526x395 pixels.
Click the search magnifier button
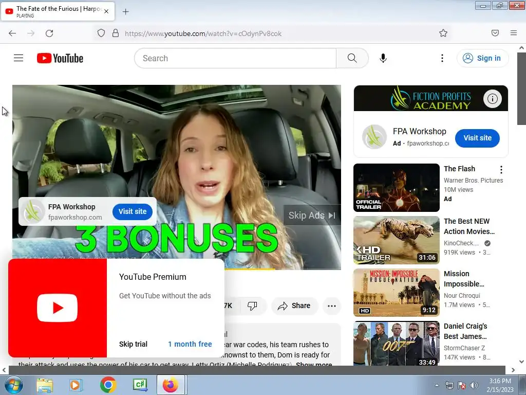(x=352, y=58)
